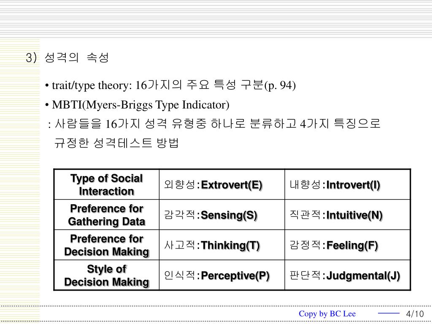The image size is (432, 324).
Task: Click the '사고적:Thinking(T)' cell
Action: click(222, 245)
